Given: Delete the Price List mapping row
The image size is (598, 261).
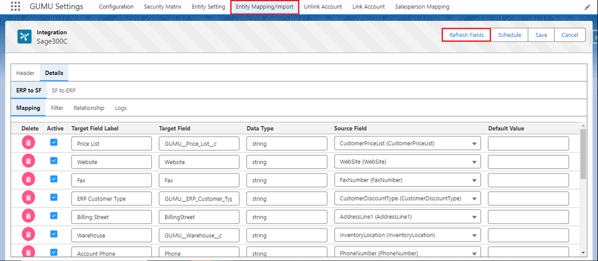Looking at the screenshot, I should point(29,143).
